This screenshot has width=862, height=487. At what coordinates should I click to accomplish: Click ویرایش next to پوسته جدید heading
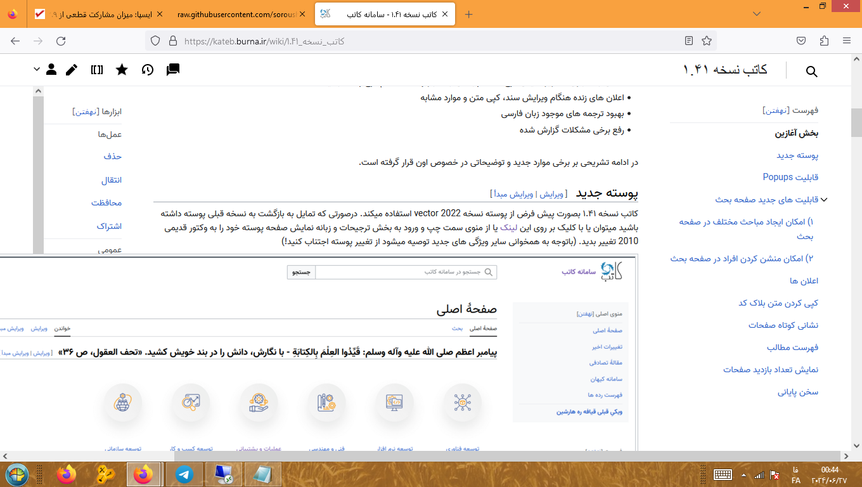551,194
